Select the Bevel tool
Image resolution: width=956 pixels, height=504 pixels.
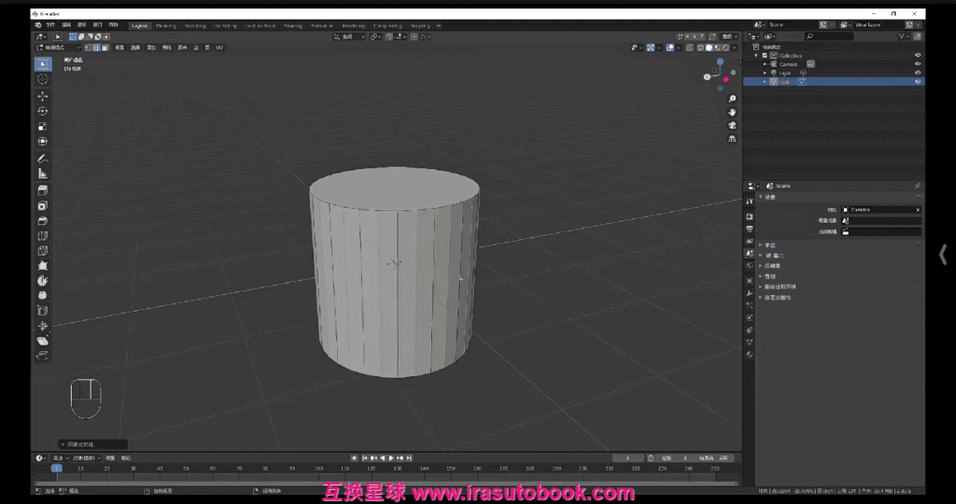(x=43, y=220)
